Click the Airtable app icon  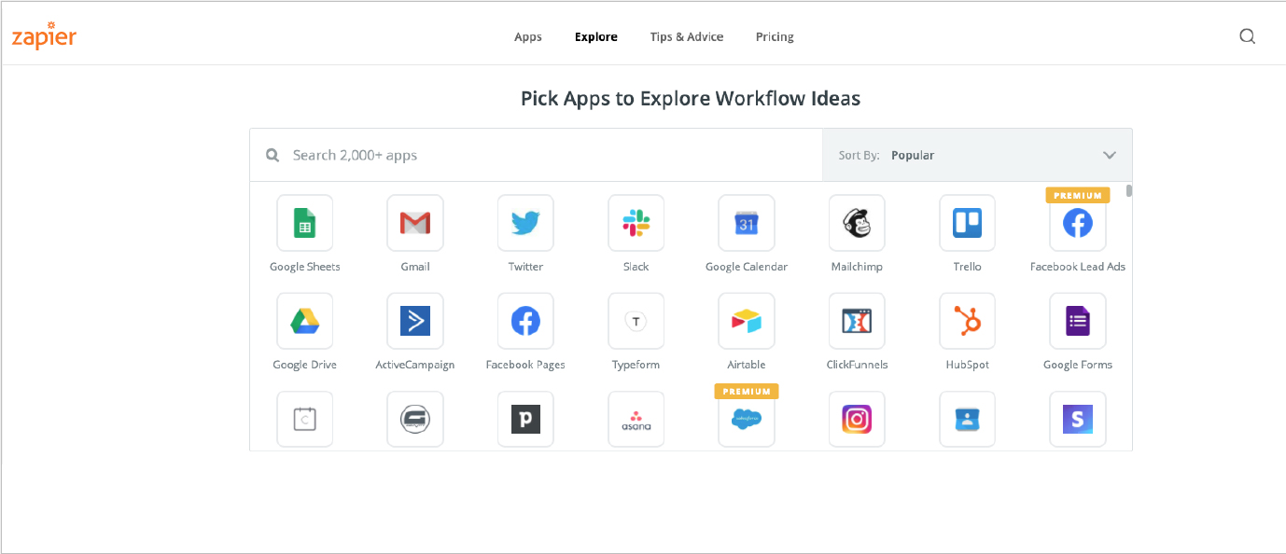pos(747,321)
